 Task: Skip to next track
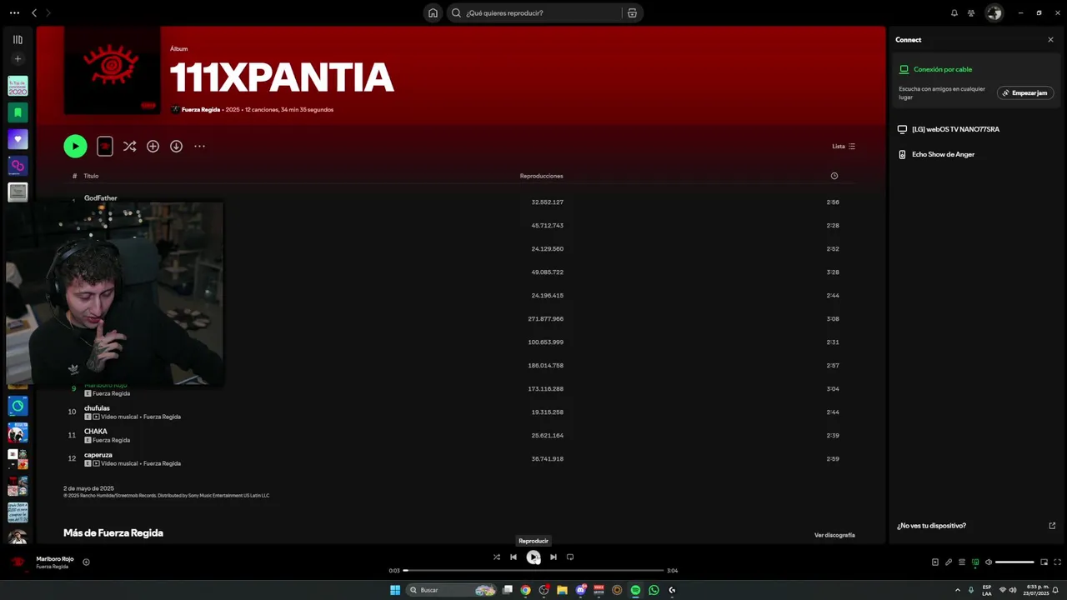[x=554, y=557]
